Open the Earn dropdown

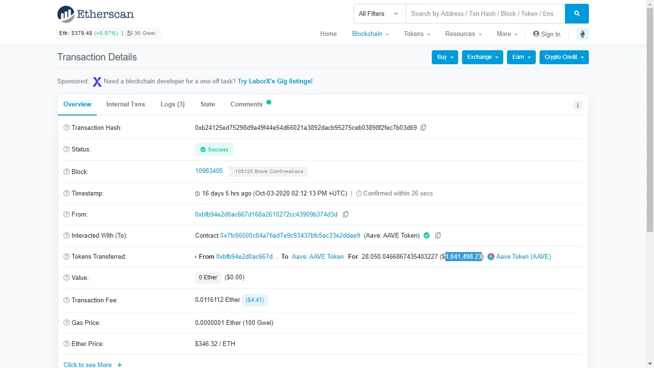tap(521, 57)
